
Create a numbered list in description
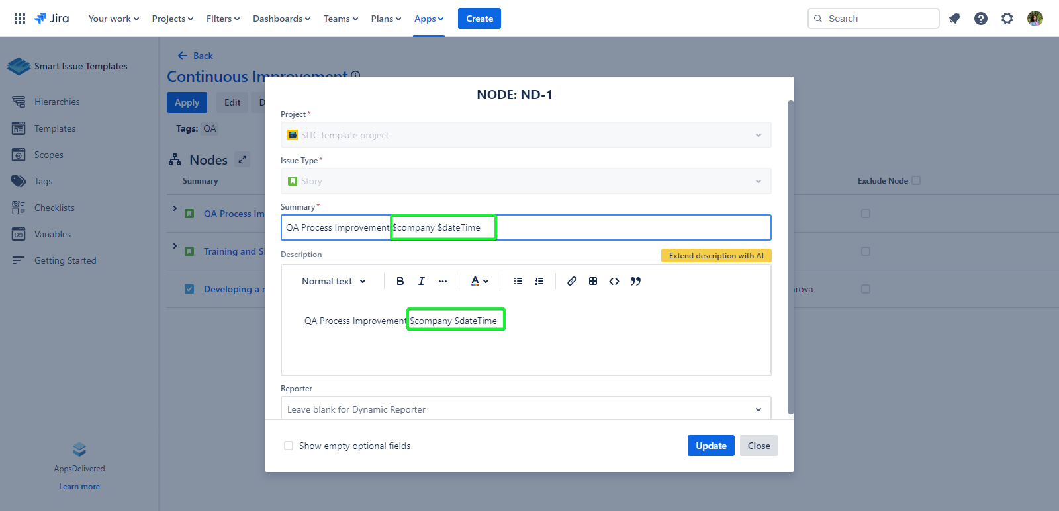(x=539, y=281)
